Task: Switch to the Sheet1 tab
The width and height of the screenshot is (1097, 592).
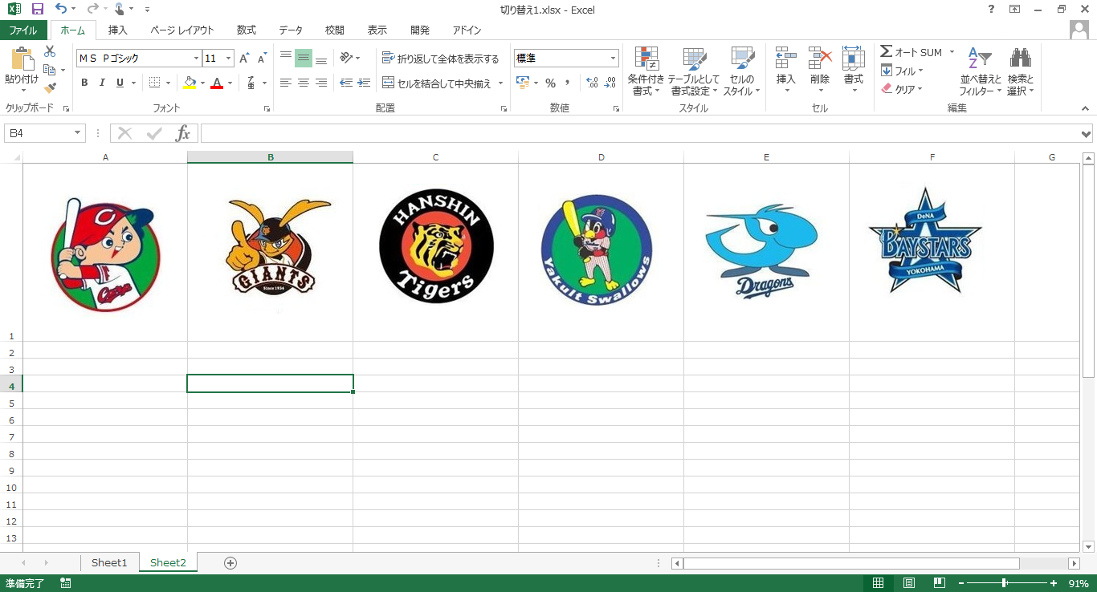Action: tap(109, 563)
